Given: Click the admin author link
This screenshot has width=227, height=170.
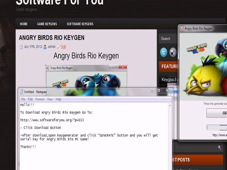Looking at the screenshot, I should (x=52, y=47).
